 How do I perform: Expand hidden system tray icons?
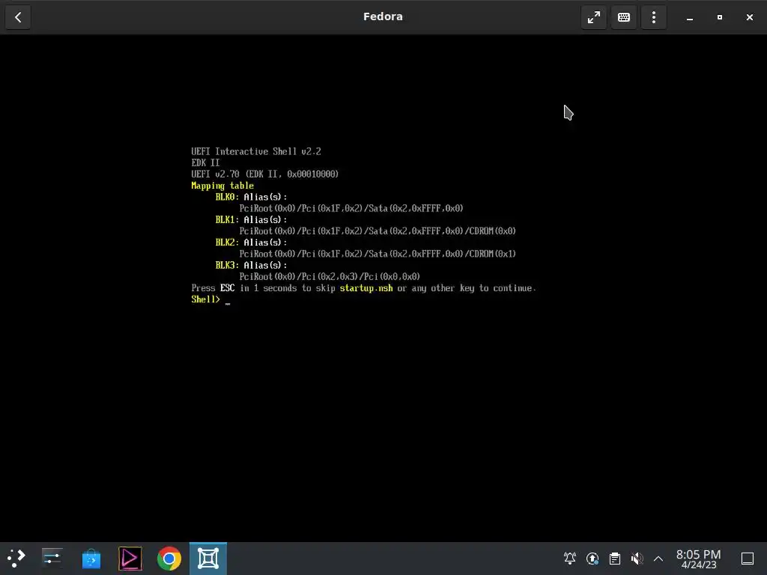(x=658, y=558)
